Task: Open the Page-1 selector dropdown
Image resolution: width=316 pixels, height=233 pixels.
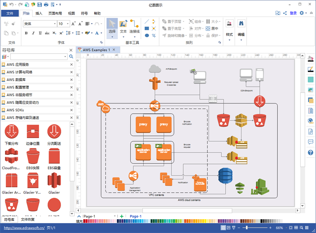Action: [115, 216]
